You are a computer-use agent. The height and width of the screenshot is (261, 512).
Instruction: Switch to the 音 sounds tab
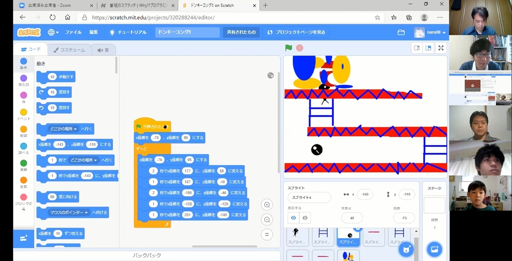[103, 50]
